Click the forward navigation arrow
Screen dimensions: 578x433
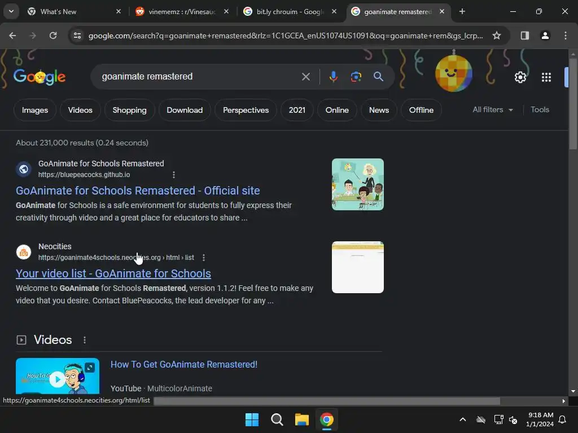[32, 36]
